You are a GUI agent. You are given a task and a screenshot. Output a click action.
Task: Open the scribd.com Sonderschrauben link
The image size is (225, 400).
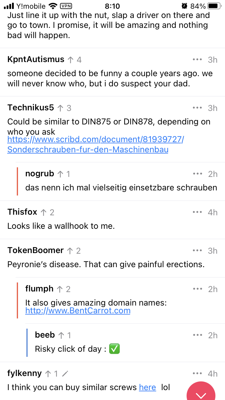pos(95,145)
